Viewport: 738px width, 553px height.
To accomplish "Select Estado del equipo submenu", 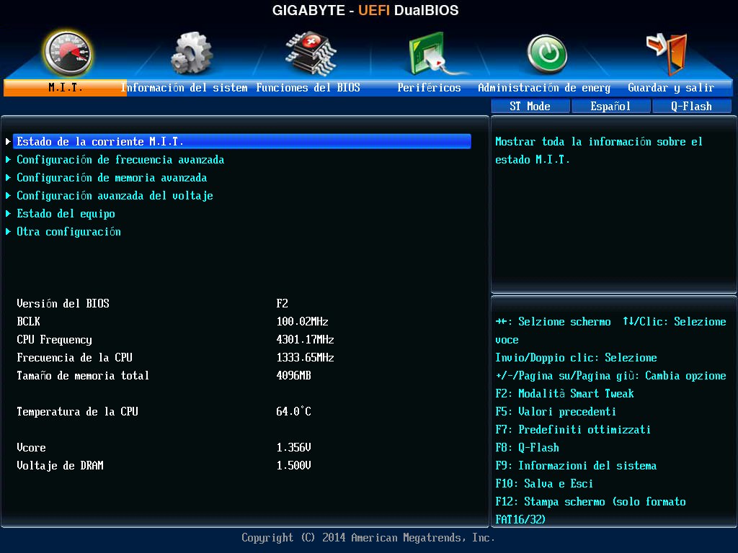I will pos(66,214).
